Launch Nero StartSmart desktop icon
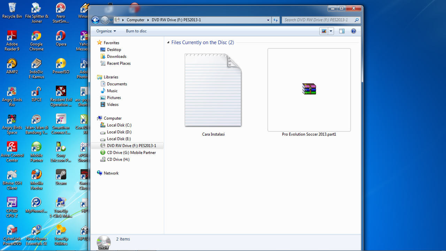 click(x=61, y=13)
